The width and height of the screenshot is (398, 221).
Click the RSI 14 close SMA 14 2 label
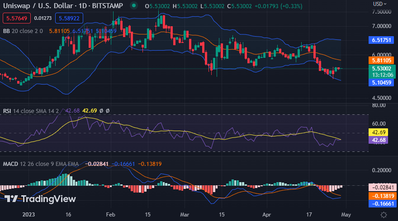(x=31, y=111)
